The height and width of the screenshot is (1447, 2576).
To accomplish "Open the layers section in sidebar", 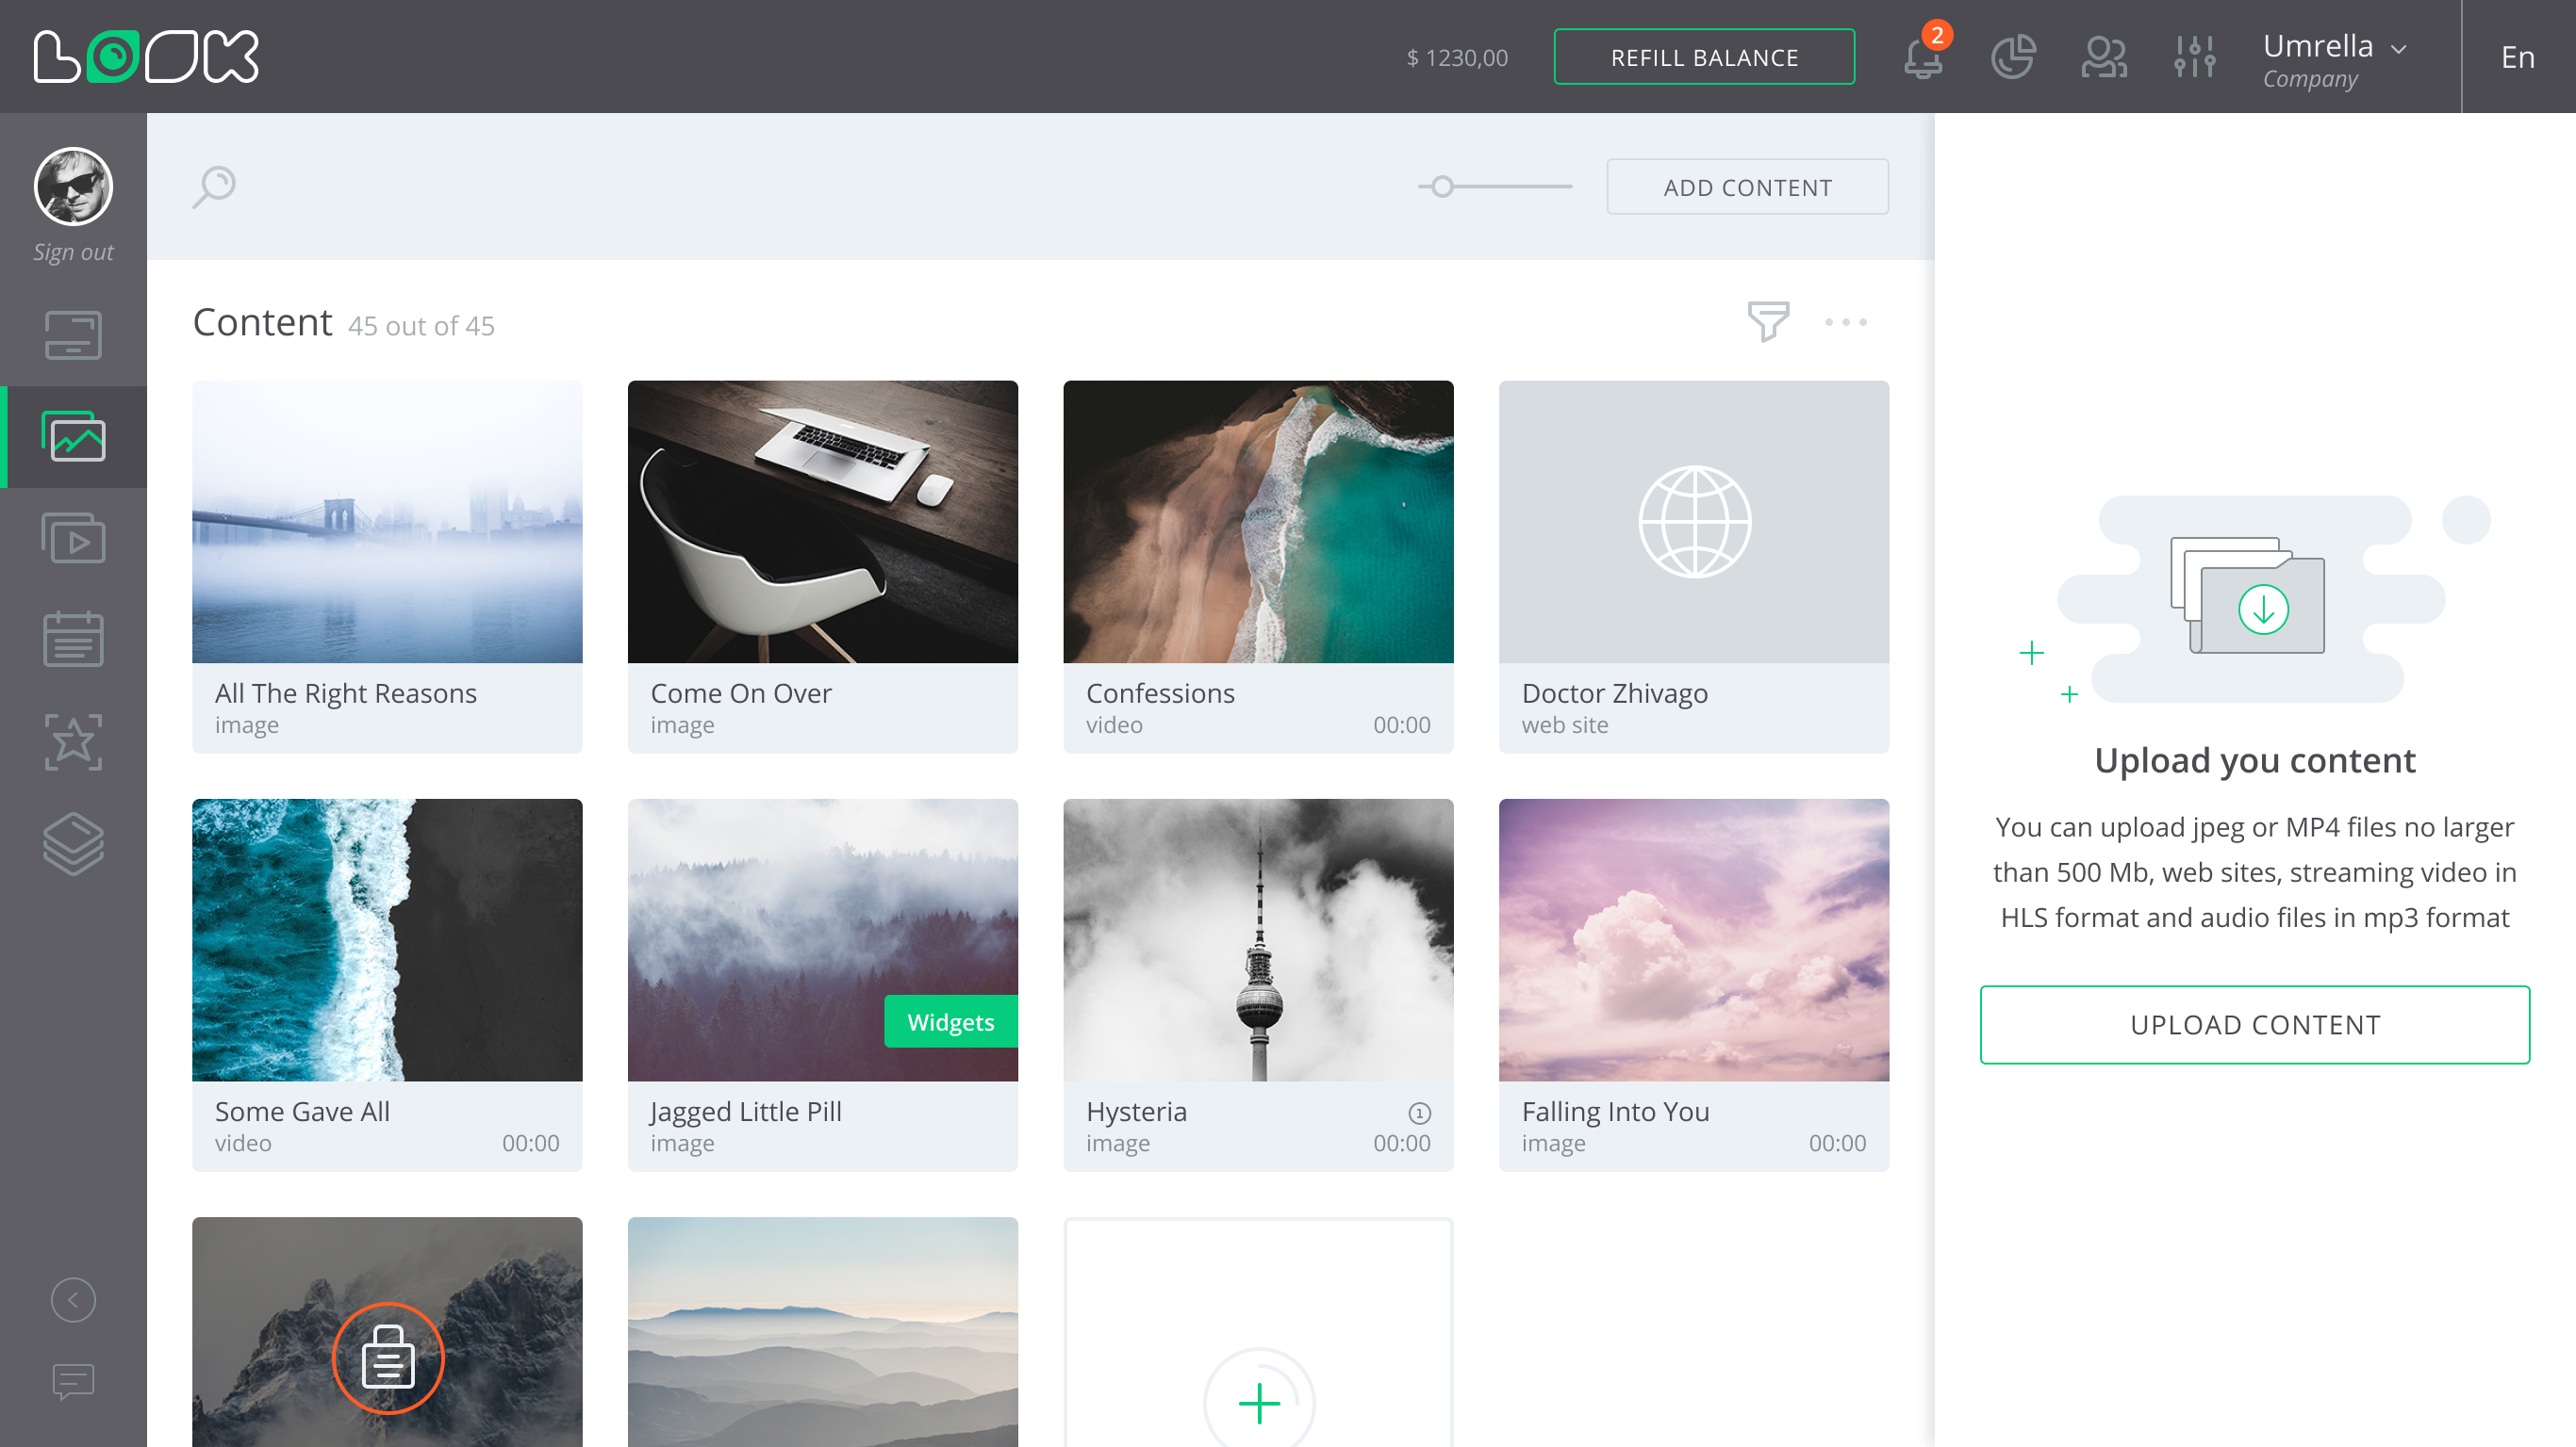I will [73, 843].
